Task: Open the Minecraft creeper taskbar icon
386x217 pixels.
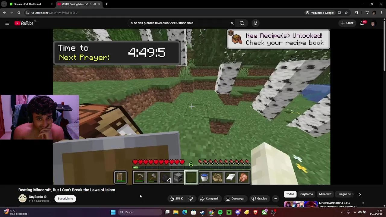Action: point(229,212)
